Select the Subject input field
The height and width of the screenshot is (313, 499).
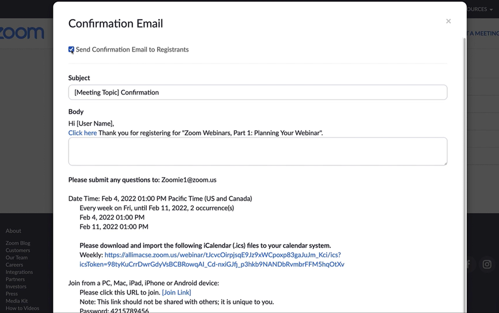257,92
